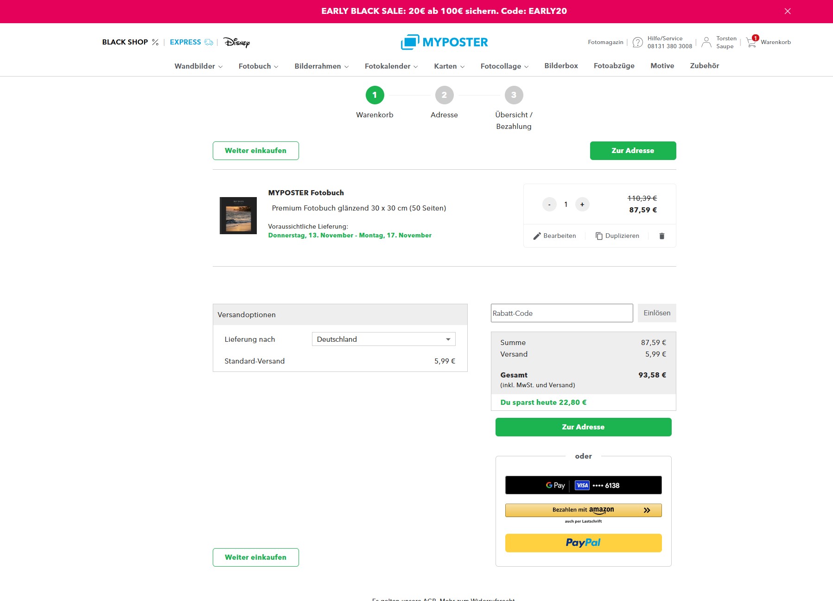Open the Deutschland delivery country dropdown

pyautogui.click(x=383, y=339)
